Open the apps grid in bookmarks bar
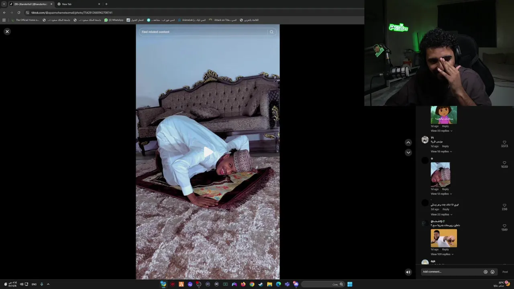Screen dimensions: 514x289 coord(4,20)
